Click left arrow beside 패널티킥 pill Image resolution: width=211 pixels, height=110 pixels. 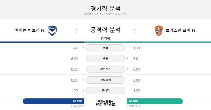point(84,80)
